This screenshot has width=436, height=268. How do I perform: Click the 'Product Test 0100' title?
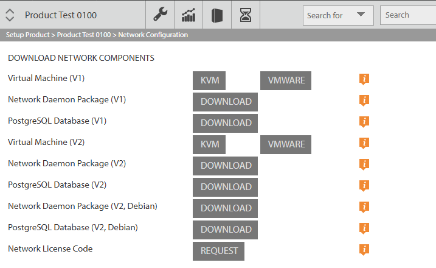click(x=61, y=15)
